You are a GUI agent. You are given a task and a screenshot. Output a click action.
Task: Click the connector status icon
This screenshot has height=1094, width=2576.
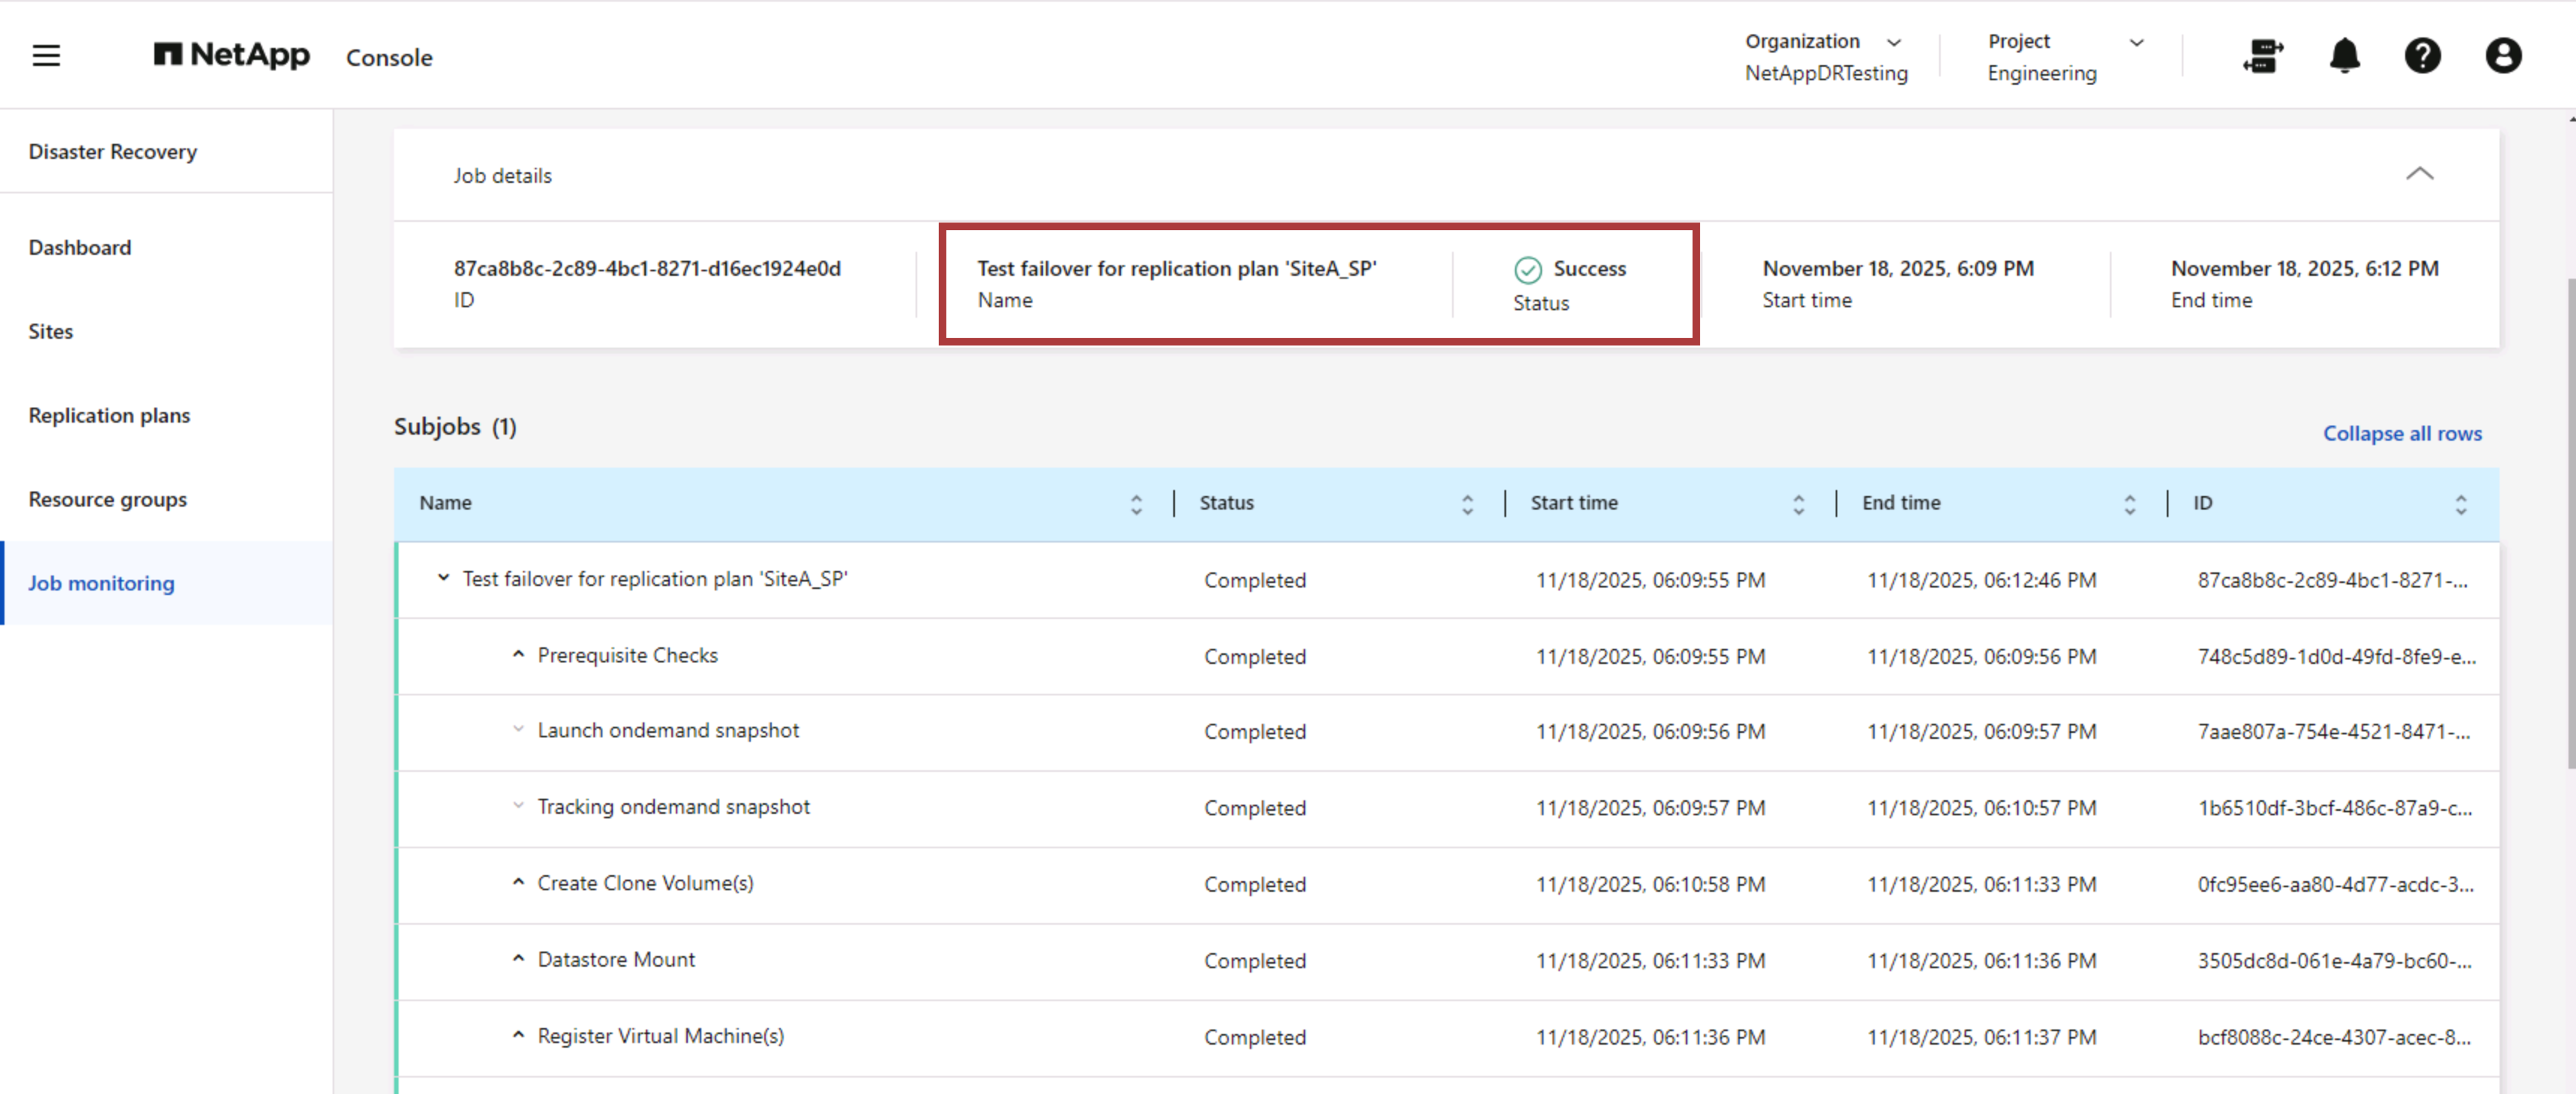2263,57
